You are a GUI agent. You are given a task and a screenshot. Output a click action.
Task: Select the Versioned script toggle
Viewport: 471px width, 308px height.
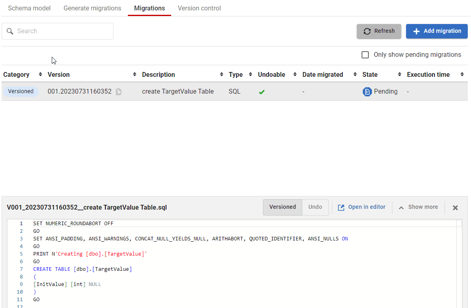click(283, 207)
